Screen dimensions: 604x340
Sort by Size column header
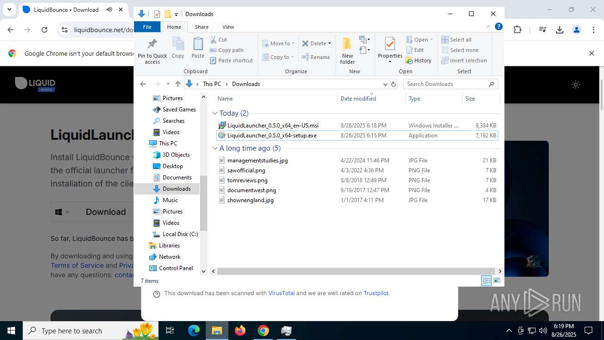480,99
